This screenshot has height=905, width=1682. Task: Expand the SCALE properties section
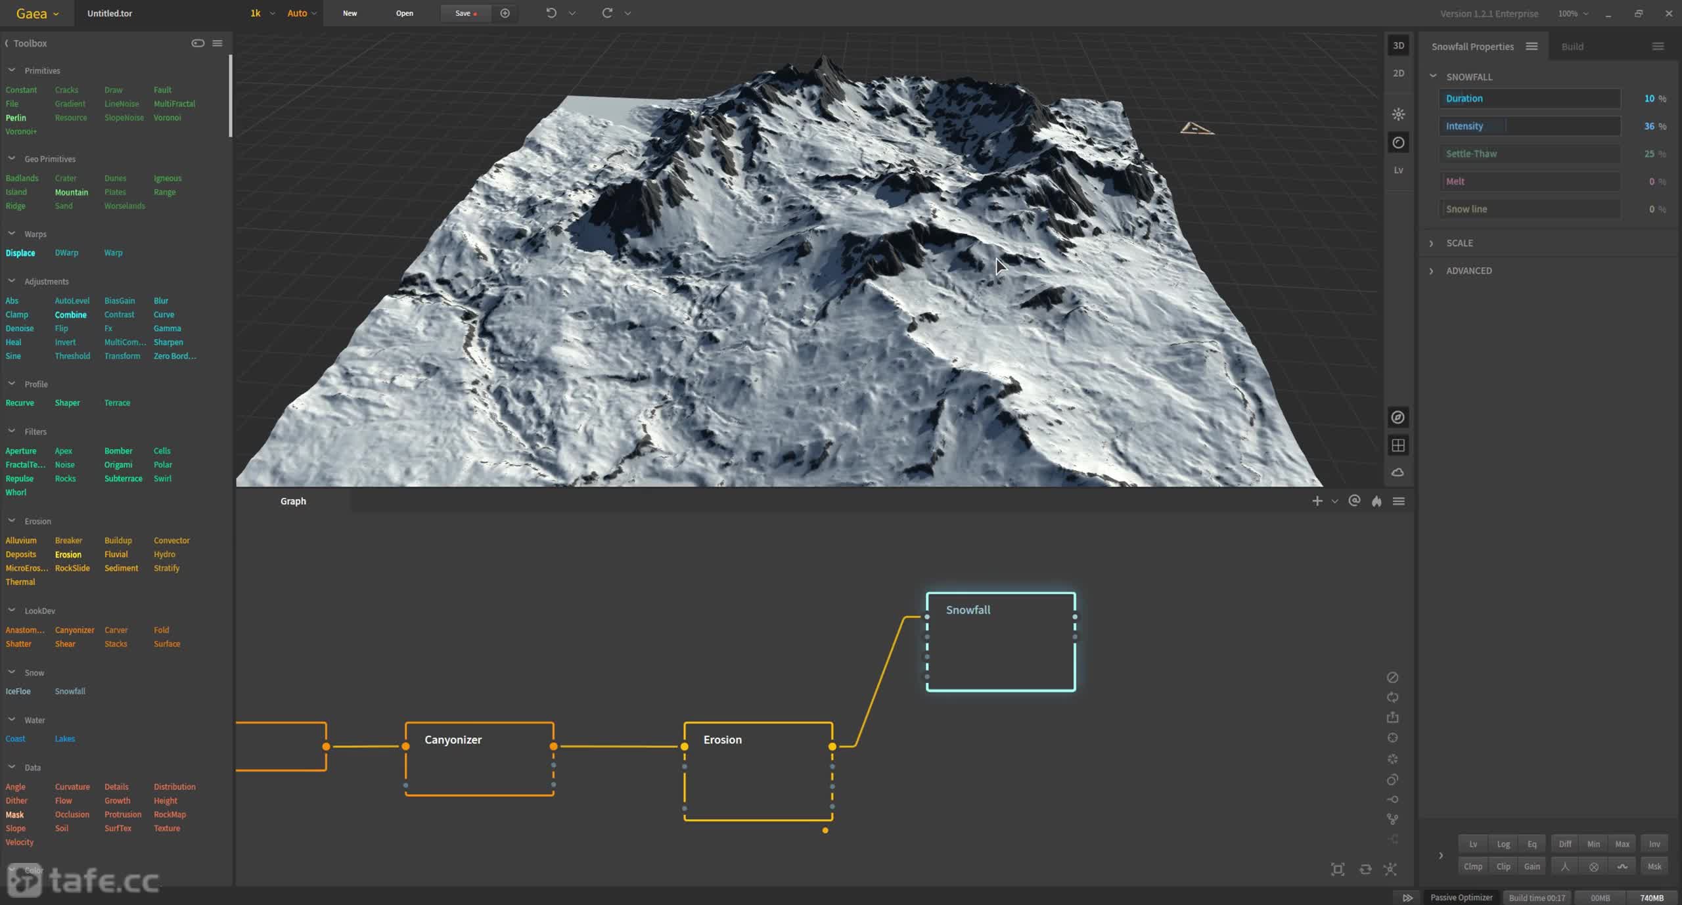(1431, 244)
